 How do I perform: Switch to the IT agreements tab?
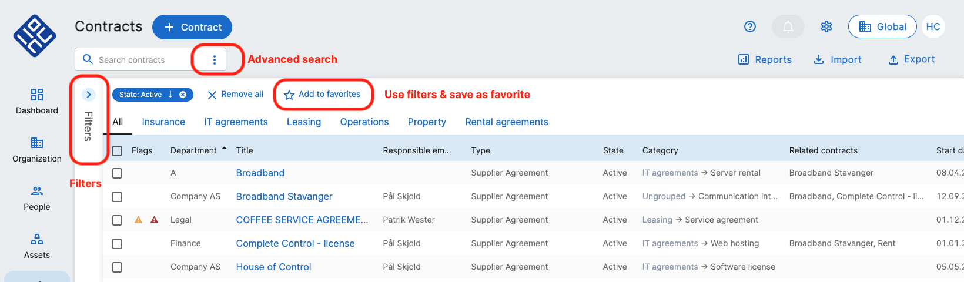coord(236,122)
